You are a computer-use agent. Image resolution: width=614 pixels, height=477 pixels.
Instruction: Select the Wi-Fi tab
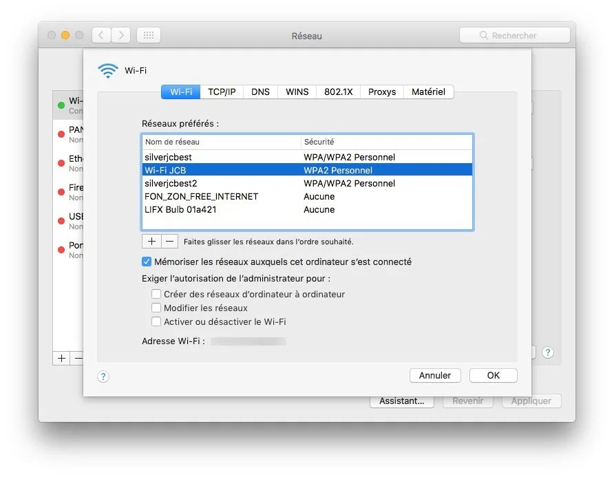181,92
